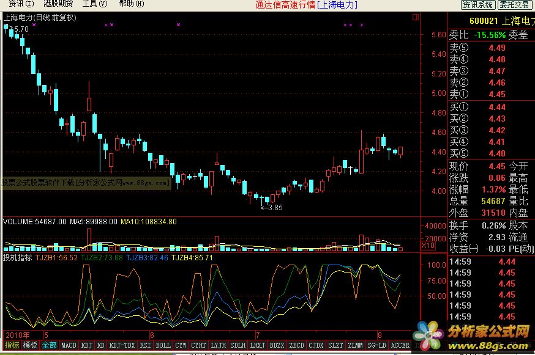Switch to the SLZT indicator tab
This screenshot has height=355, width=535.
pyautogui.click(x=335, y=345)
